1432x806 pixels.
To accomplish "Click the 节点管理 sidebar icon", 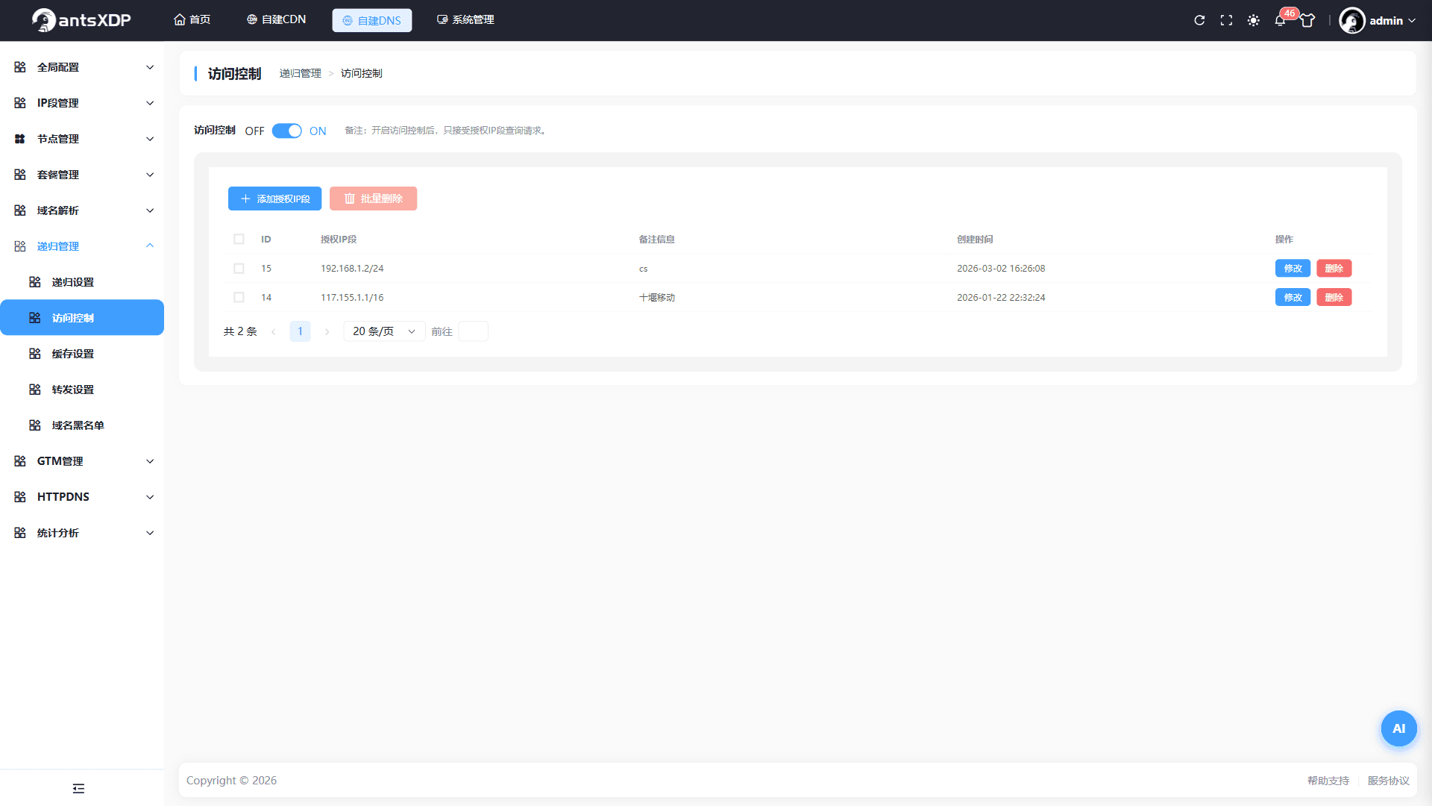I will [x=20, y=139].
